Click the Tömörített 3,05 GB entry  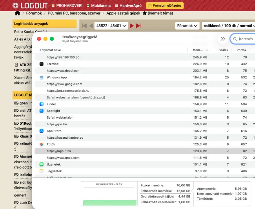222,198
